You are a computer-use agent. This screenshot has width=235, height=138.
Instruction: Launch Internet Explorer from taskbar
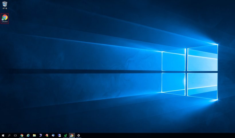tap(28, 135)
